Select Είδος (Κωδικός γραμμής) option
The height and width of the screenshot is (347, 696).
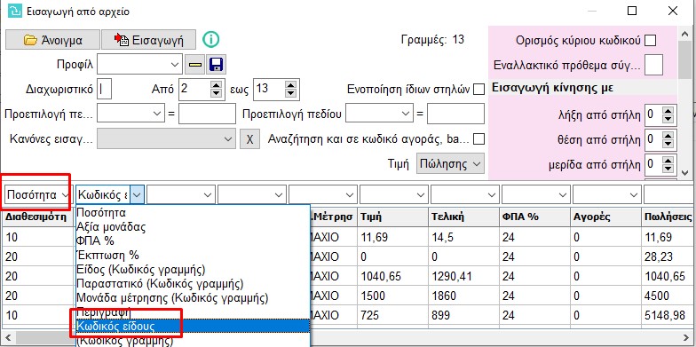click(x=194, y=270)
